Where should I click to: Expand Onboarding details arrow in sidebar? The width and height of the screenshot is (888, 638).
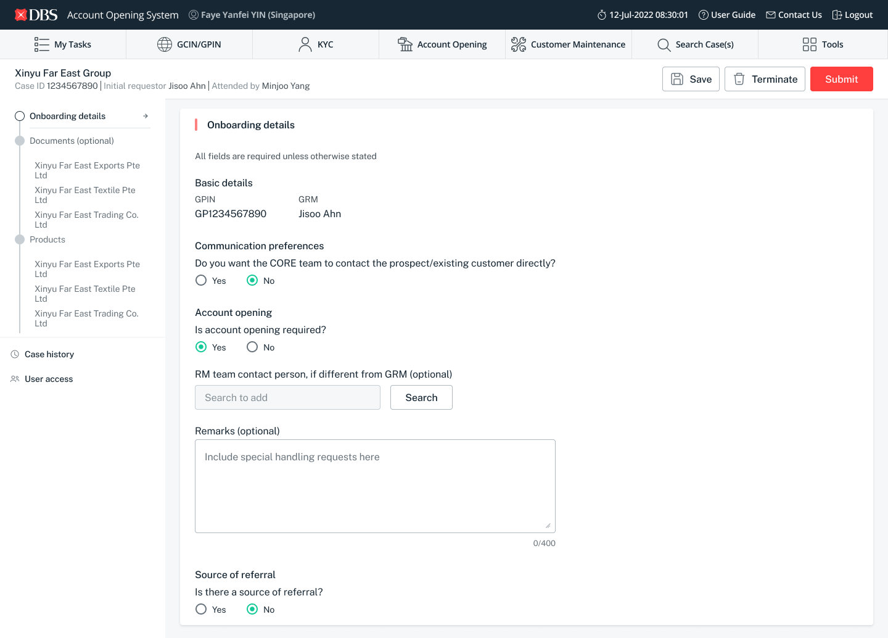point(146,116)
